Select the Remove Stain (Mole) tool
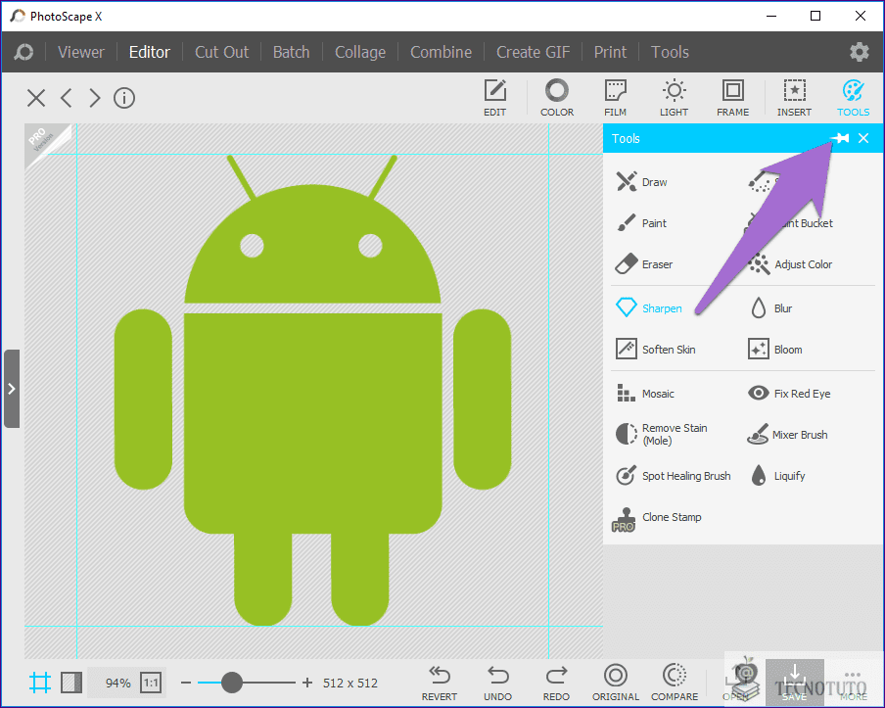 [x=661, y=434]
